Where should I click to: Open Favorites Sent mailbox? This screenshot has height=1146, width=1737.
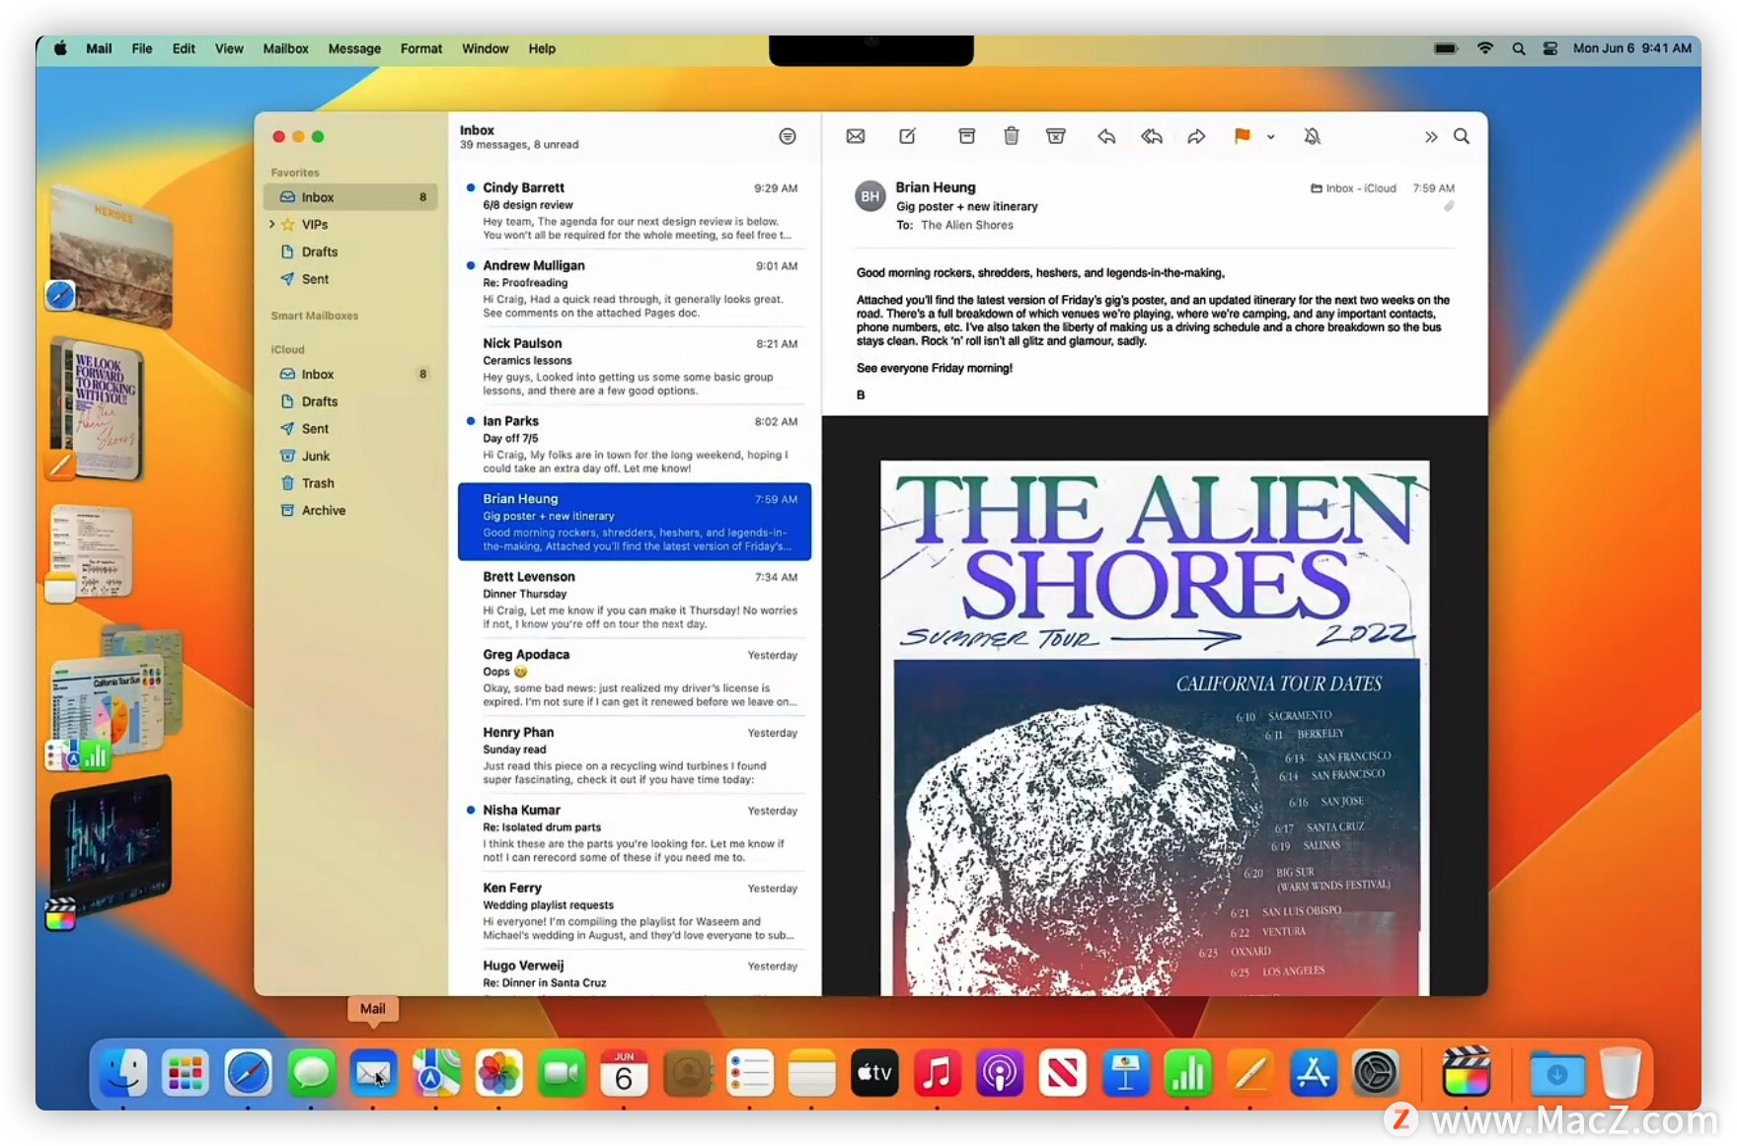tap(350, 279)
